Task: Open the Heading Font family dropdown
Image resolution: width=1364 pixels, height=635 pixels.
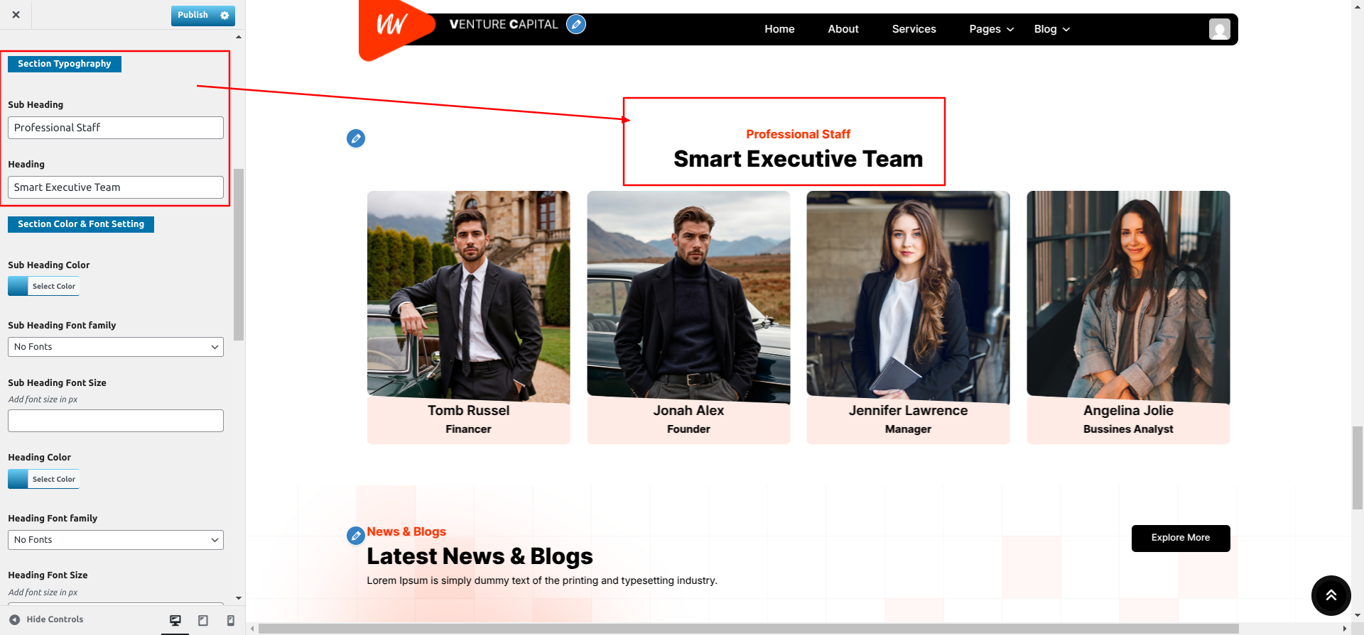Action: 116,540
